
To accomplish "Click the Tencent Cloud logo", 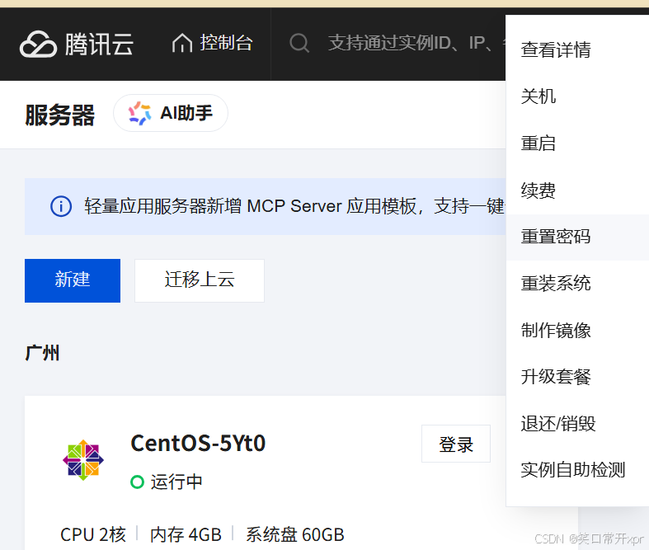I will pos(76,44).
